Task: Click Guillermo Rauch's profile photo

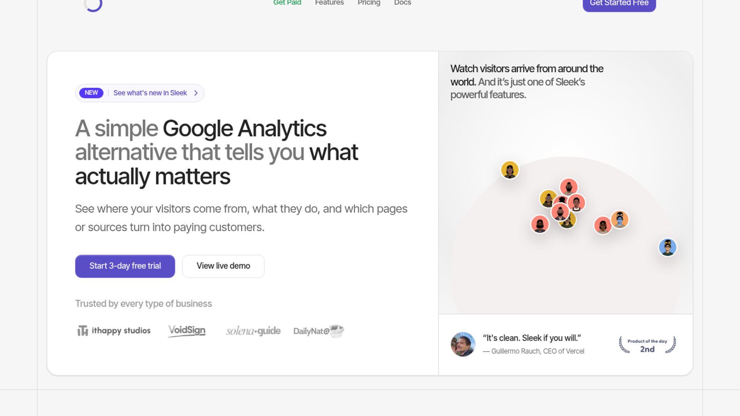Action: pos(463,344)
